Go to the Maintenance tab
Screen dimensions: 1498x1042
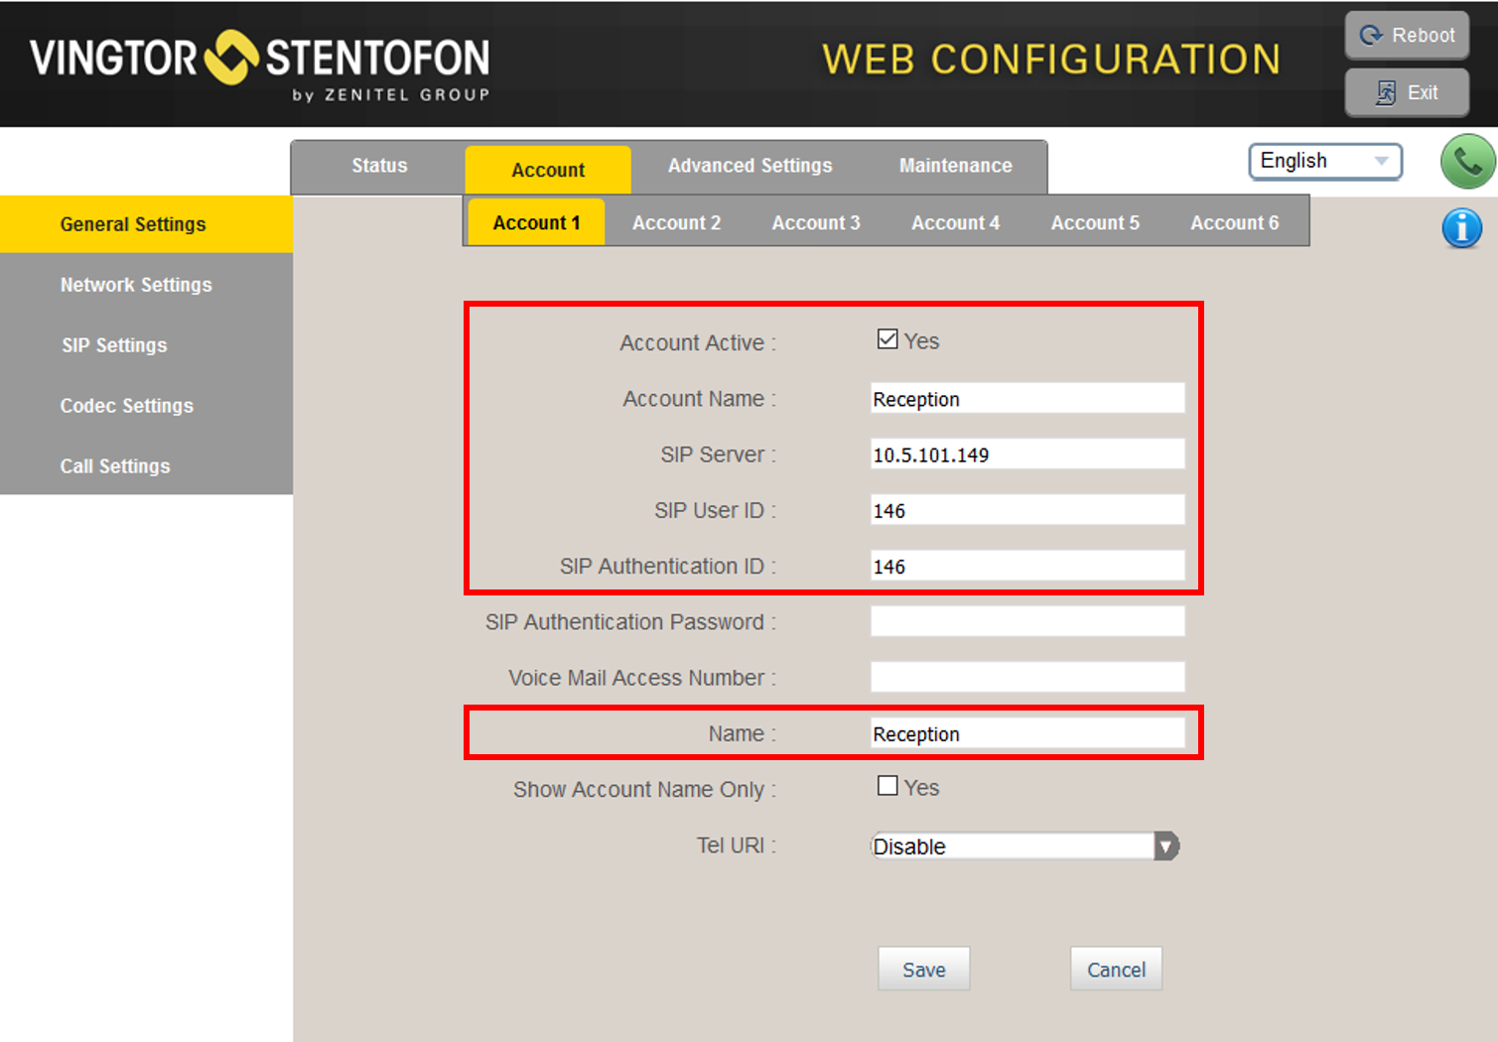click(x=955, y=166)
